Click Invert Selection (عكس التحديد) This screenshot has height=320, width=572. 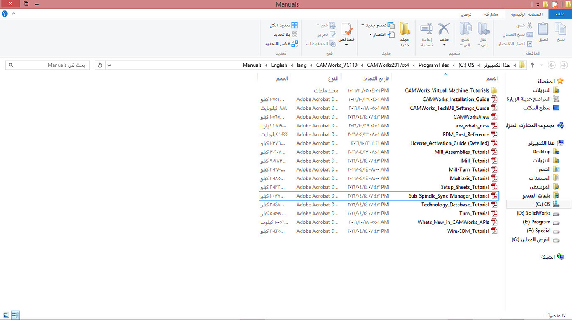pyautogui.click(x=281, y=44)
